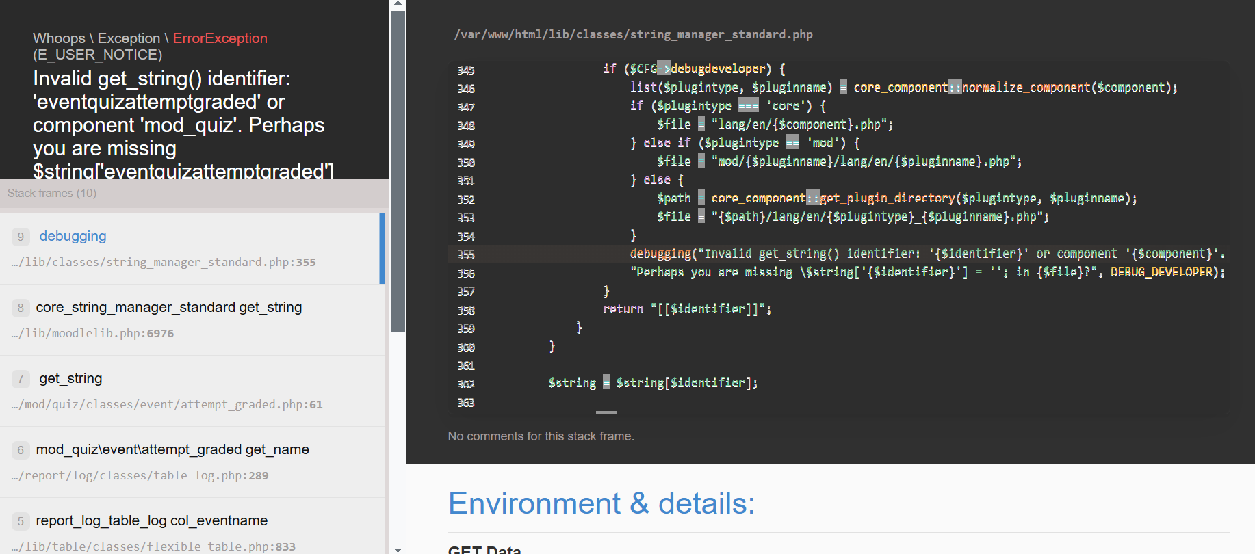The image size is (1255, 554).
Task: Click the string_manager_standard.php file path header
Action: click(x=633, y=34)
